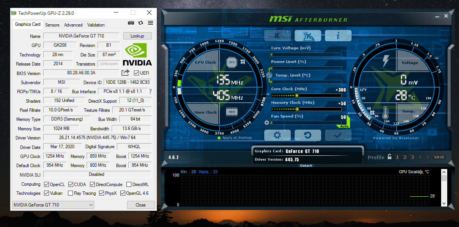459x227 pixels.
Task: Click the Power Limit slider track
Action: pyautogui.click(x=306, y=68)
